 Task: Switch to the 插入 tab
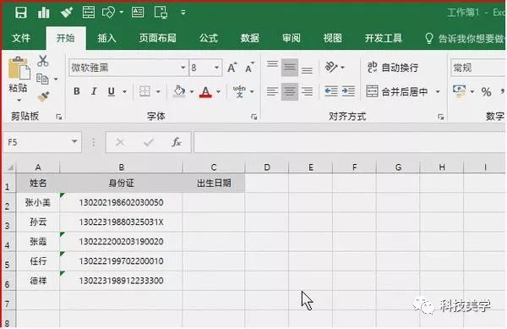click(106, 38)
